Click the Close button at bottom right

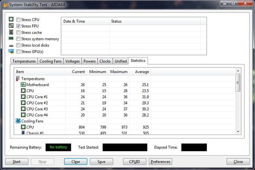coord(238,162)
